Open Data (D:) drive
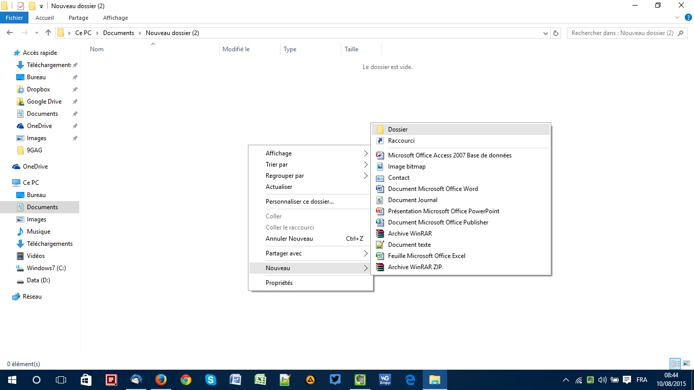The image size is (694, 390). pyautogui.click(x=38, y=280)
